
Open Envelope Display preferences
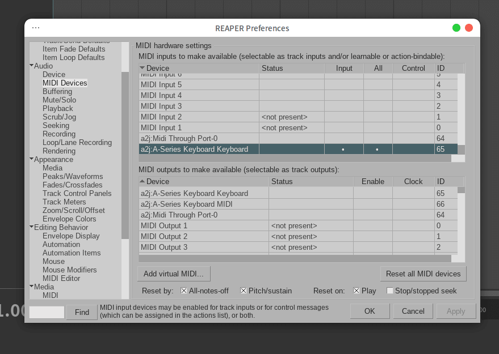coord(72,236)
